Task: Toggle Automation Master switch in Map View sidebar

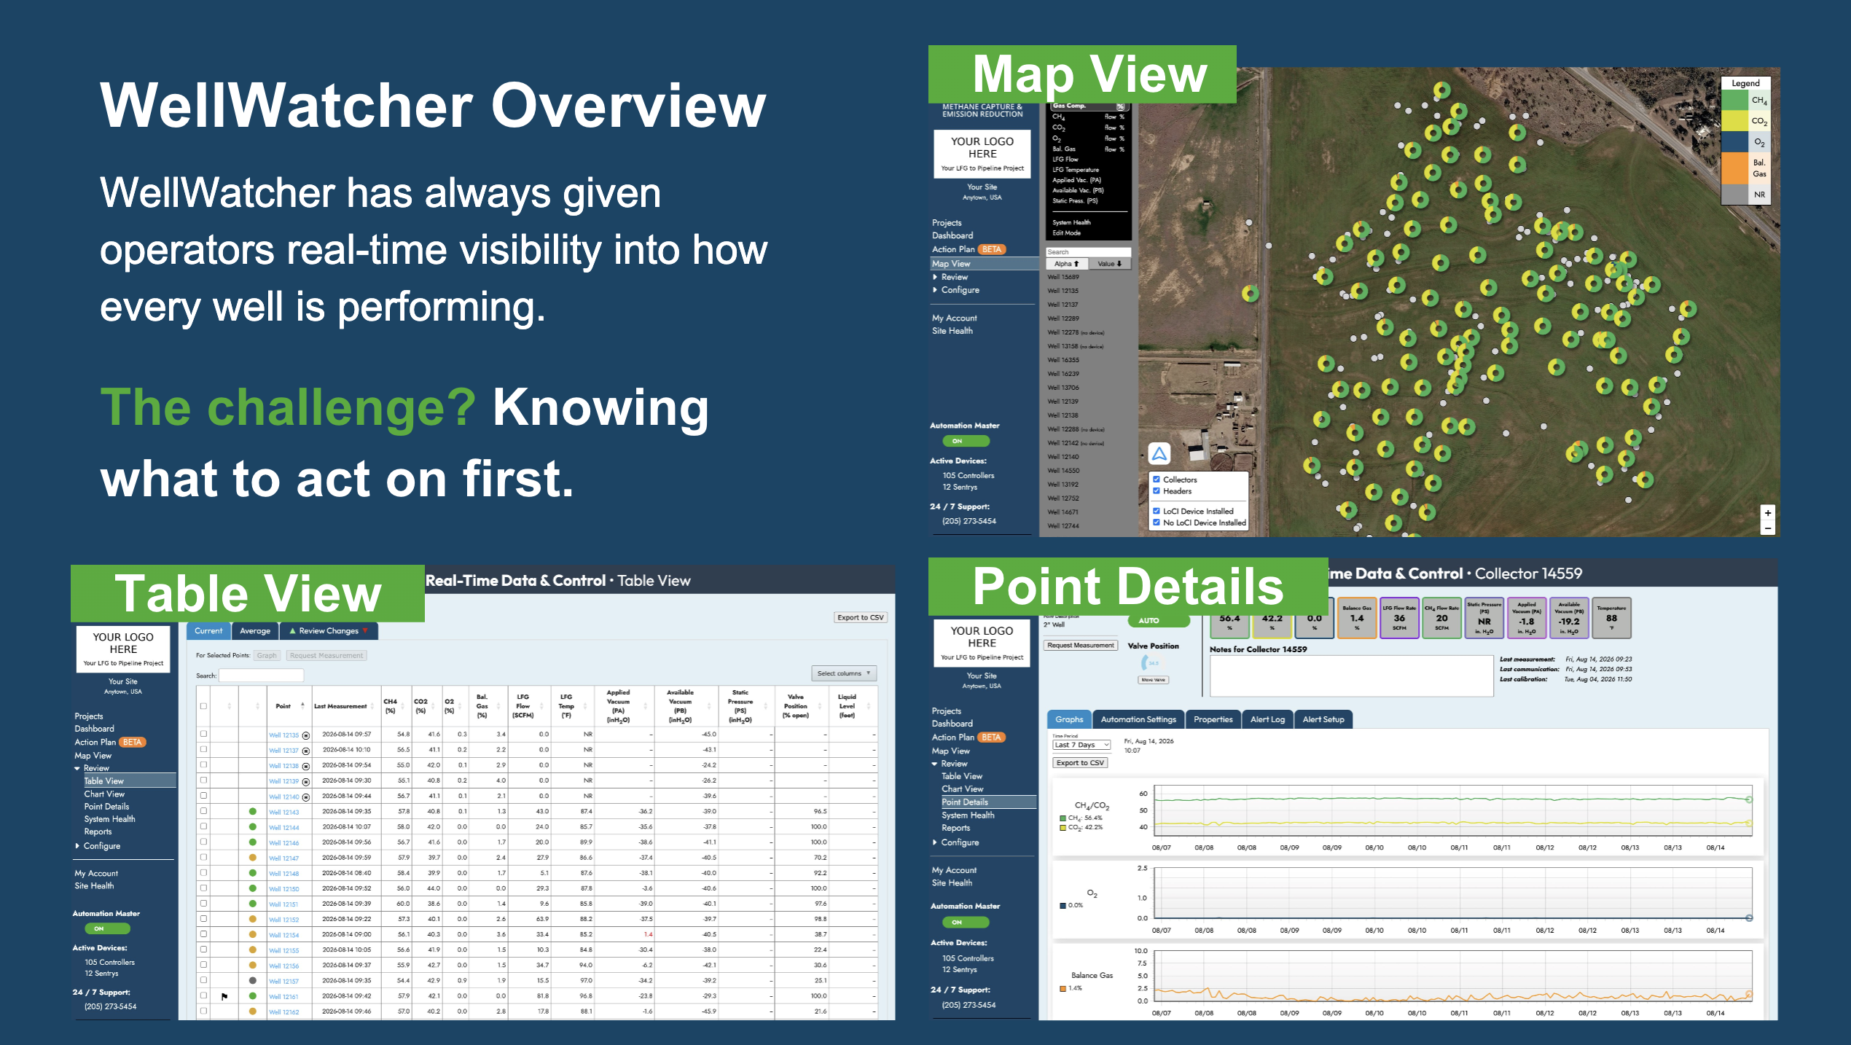Action: [966, 441]
